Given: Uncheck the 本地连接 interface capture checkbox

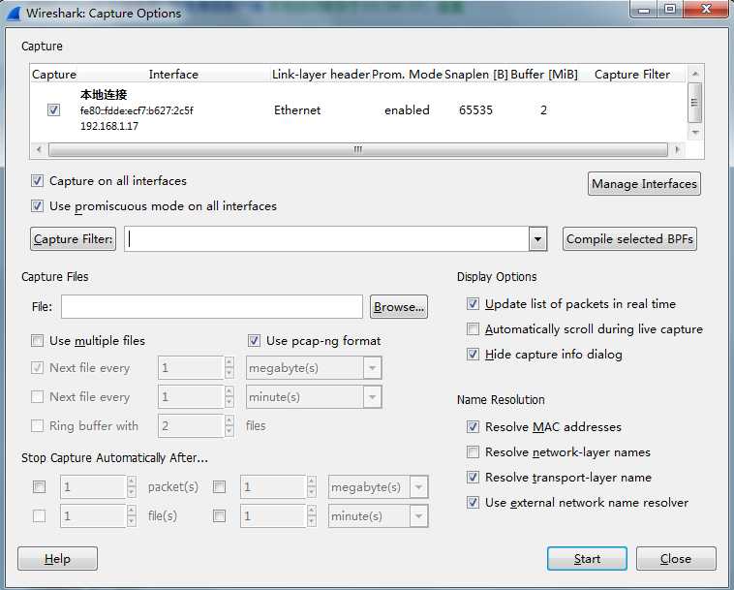Looking at the screenshot, I should click(x=53, y=110).
